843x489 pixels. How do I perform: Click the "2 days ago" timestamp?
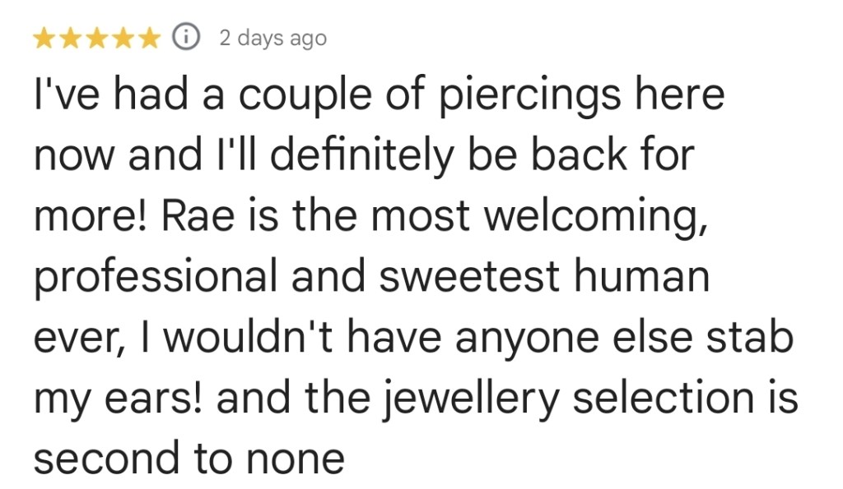(x=272, y=39)
